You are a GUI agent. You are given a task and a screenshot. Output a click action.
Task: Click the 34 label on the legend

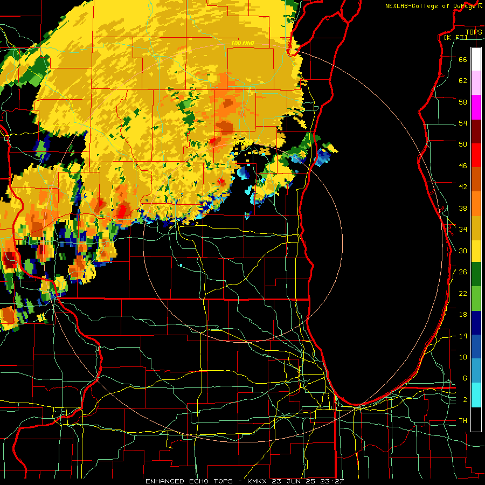click(463, 230)
